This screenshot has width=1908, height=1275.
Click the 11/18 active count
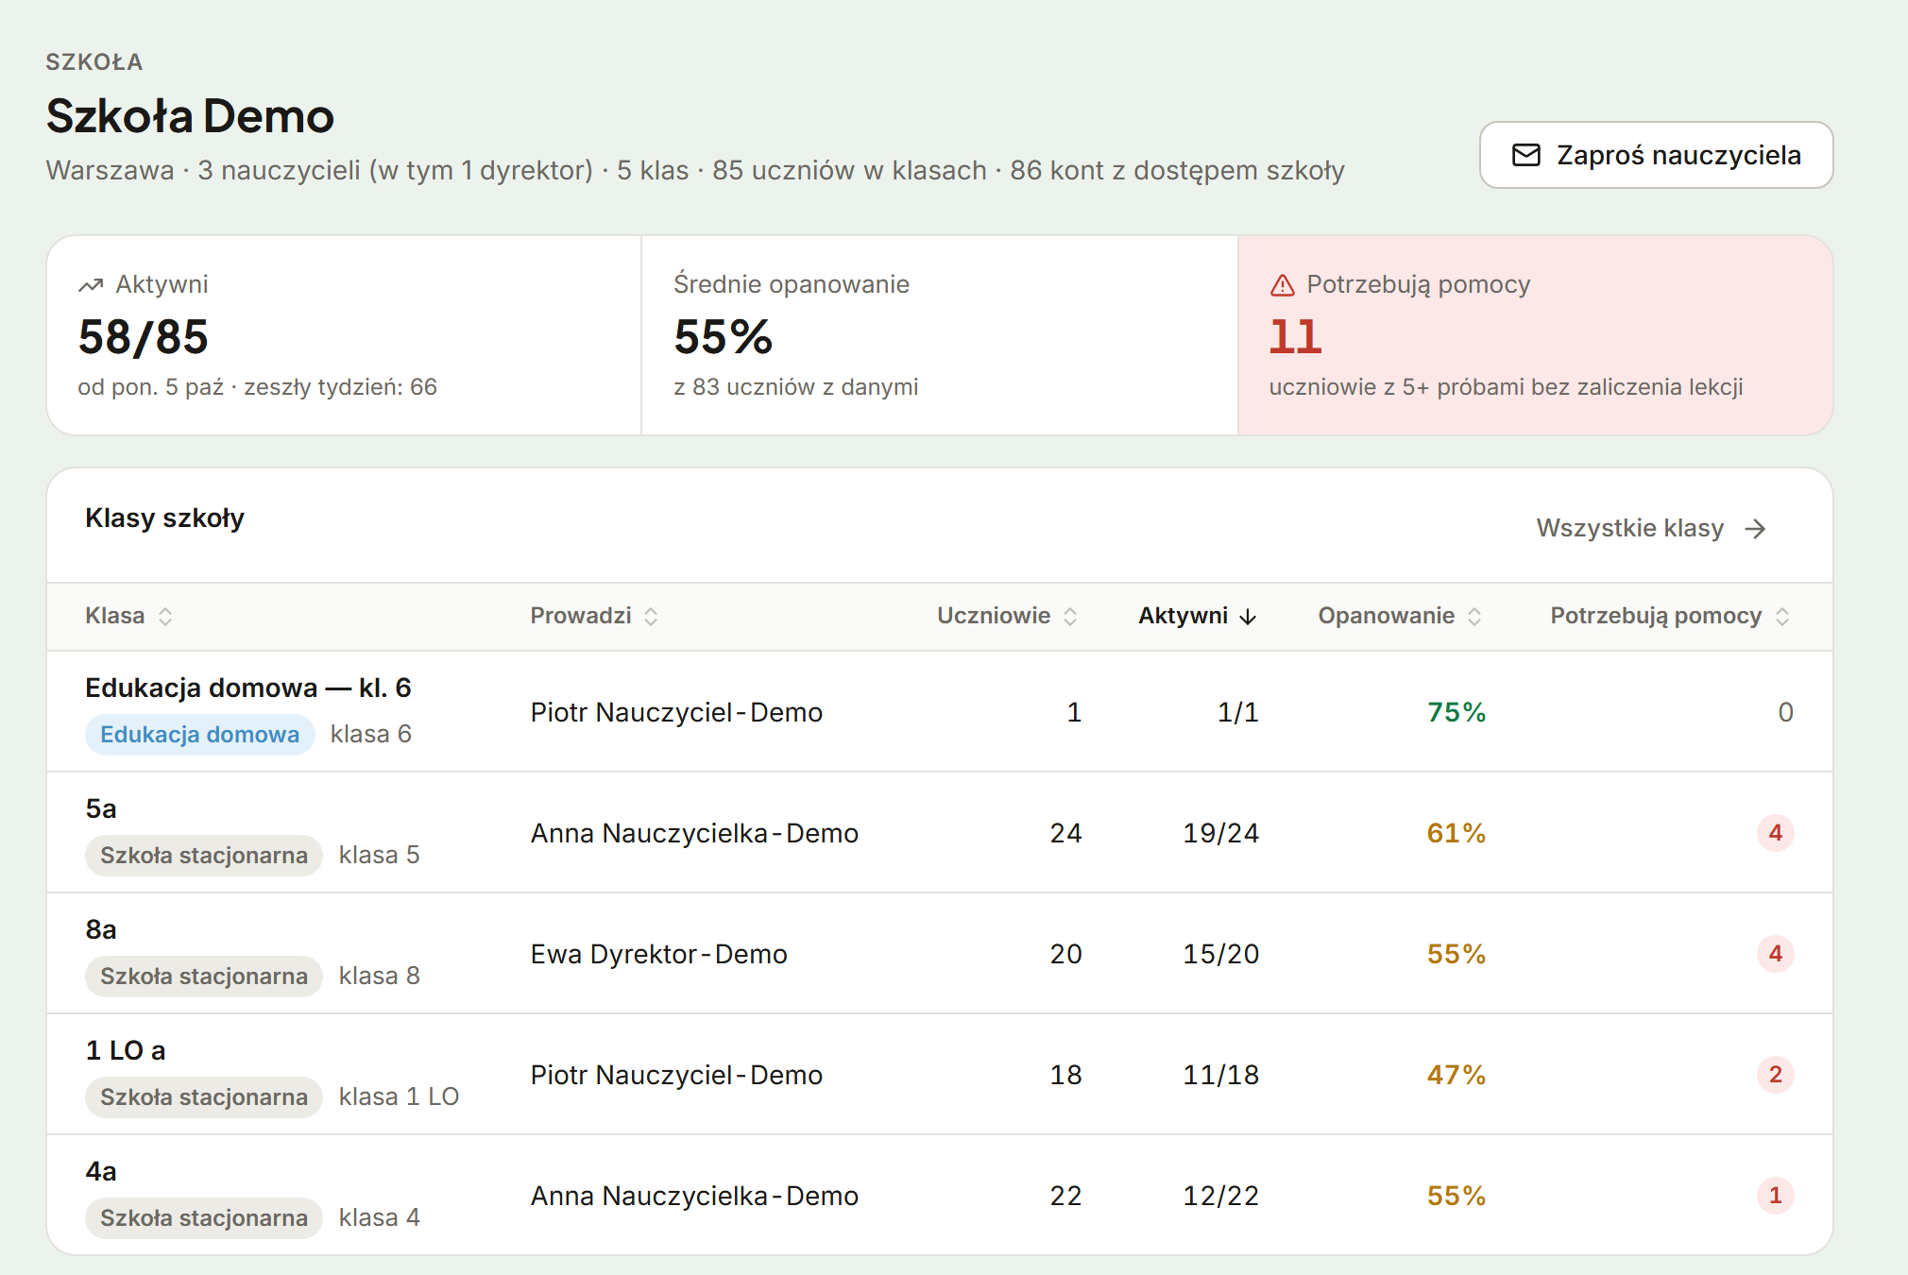[x=1221, y=1075]
